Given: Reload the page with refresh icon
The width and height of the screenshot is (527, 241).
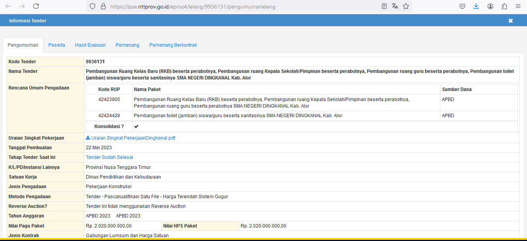Looking at the screenshot, I should 36,6.
